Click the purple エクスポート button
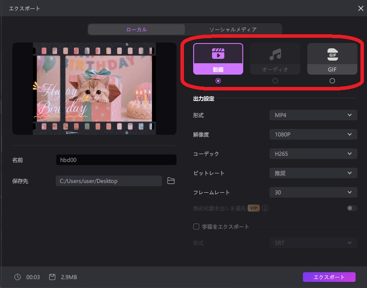The image size is (367, 288). click(329, 277)
